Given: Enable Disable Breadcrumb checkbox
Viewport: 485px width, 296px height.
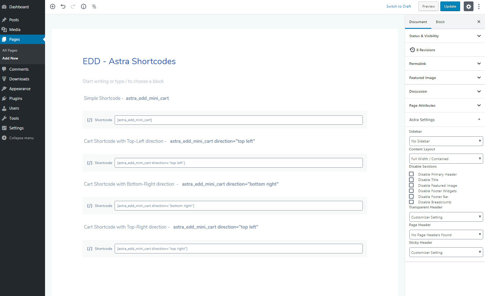Looking at the screenshot, I should (x=411, y=202).
